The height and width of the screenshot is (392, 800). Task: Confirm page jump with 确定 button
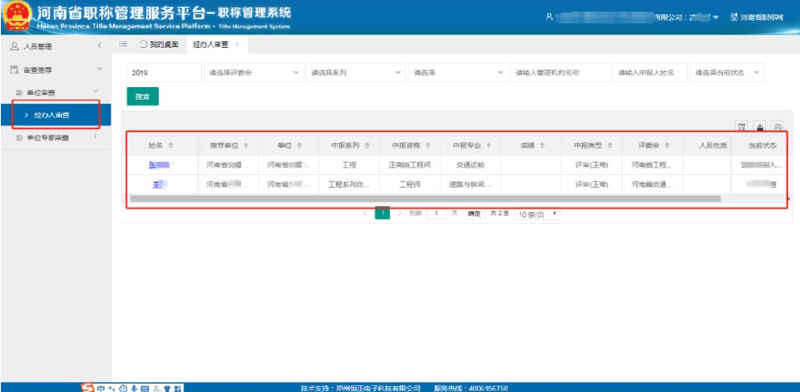coord(474,214)
